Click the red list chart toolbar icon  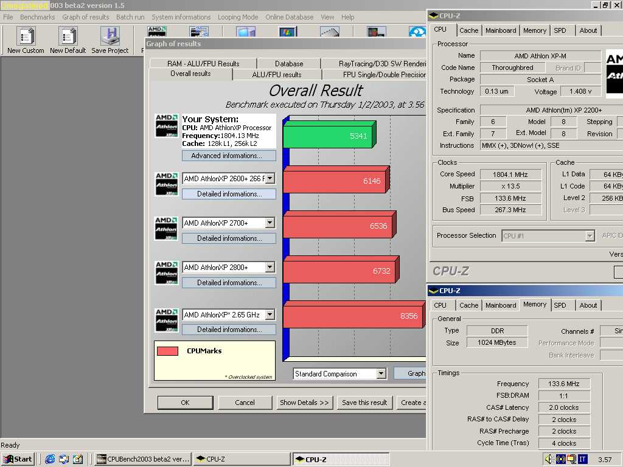point(376,32)
